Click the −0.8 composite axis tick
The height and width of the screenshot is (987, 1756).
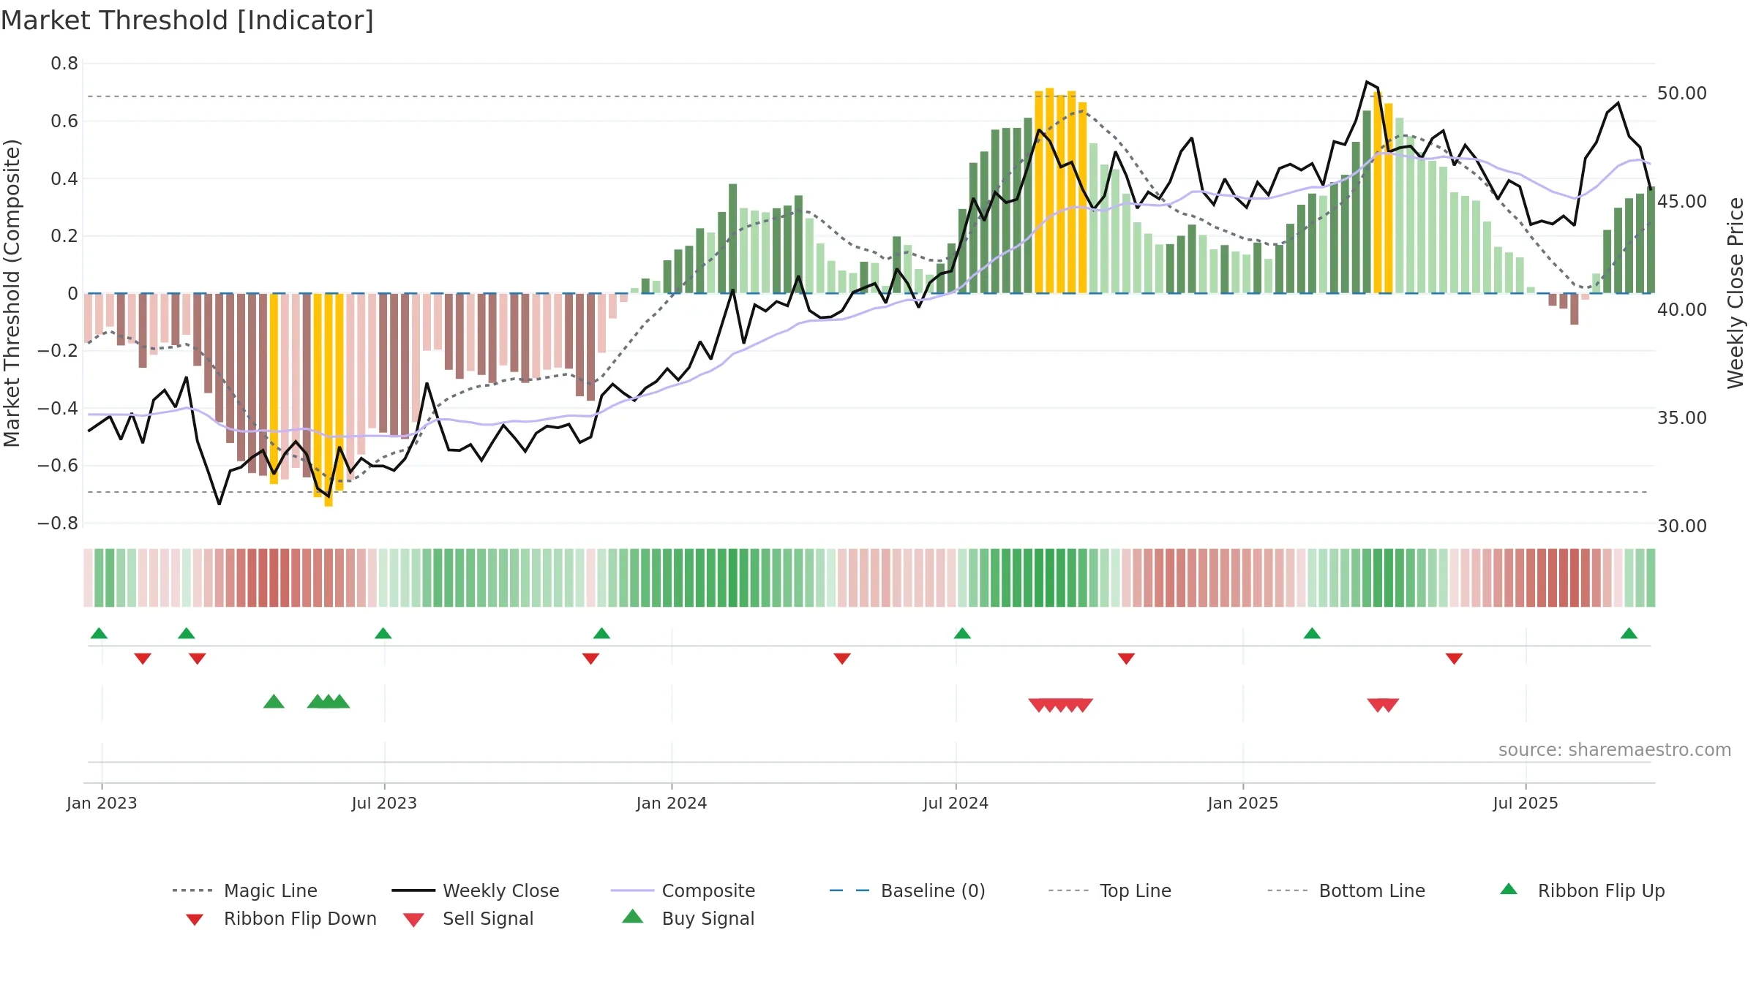pyautogui.click(x=58, y=523)
